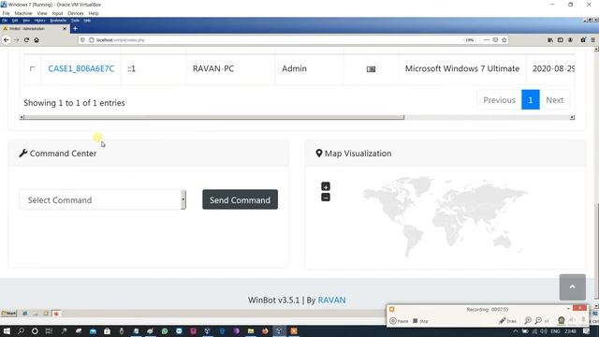
Task: Pause the screen recording
Action: click(x=399, y=321)
